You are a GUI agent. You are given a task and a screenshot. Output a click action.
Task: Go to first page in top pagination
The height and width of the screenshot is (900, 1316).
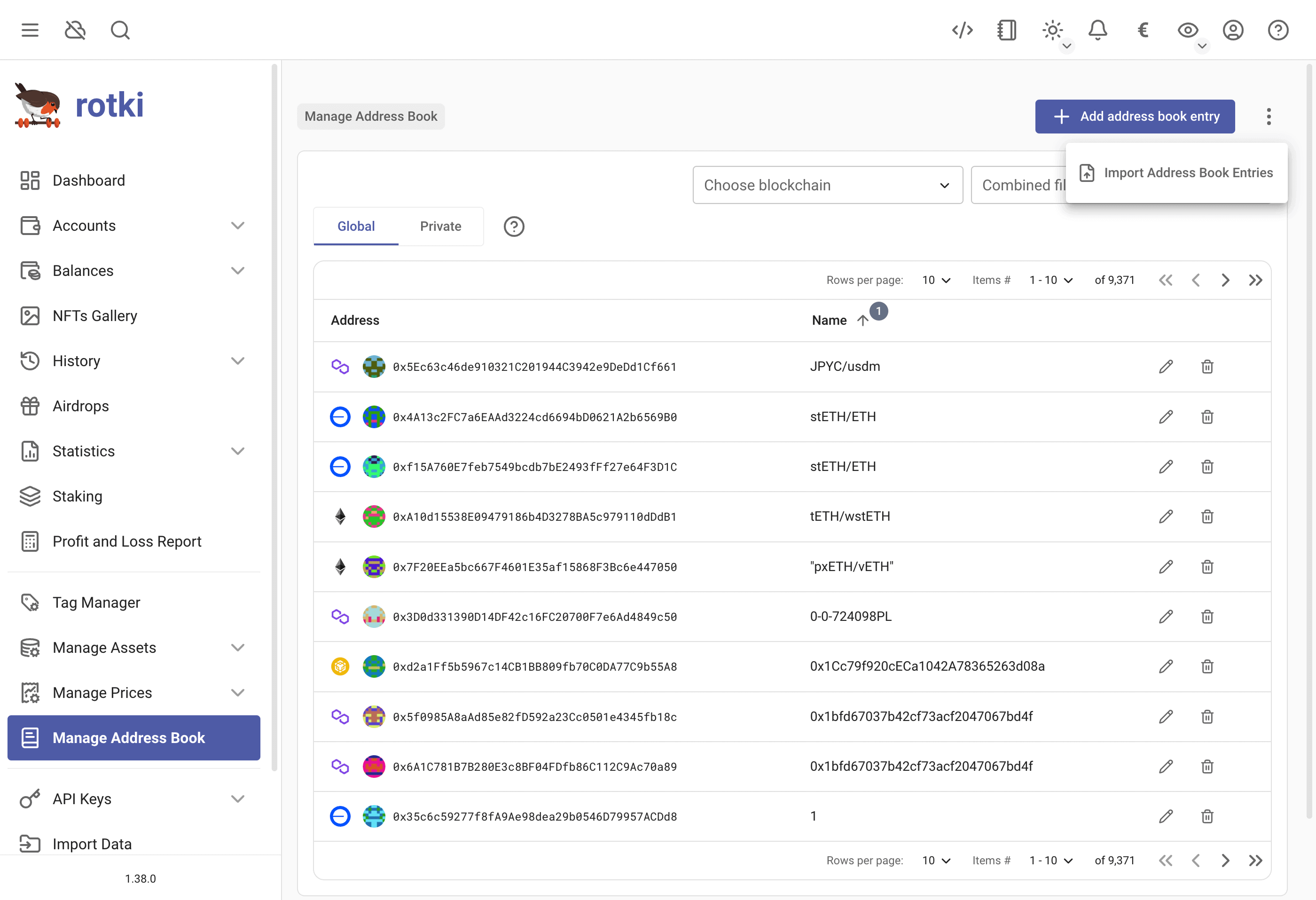(1166, 281)
